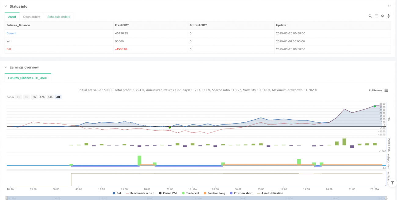Open the chart hamburger menu icon
The height and width of the screenshot is (200, 397).
point(386,90)
